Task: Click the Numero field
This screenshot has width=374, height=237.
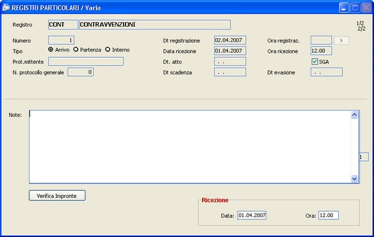Action: coord(62,40)
